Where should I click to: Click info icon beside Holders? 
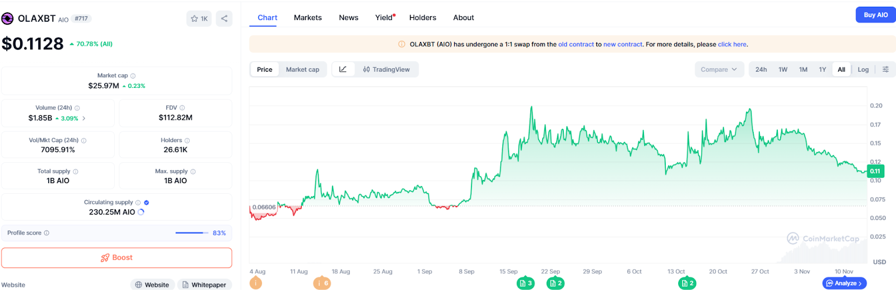(187, 141)
